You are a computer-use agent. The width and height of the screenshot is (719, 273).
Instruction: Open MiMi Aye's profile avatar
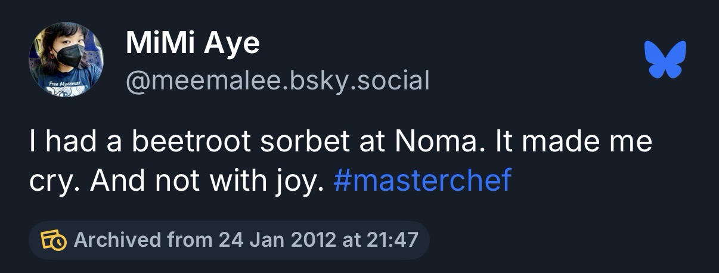coord(66,60)
